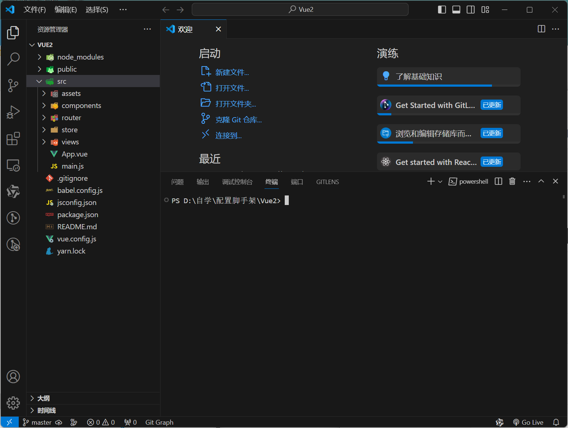The image size is (568, 428).
Task: Switch to the 问题 panel tab
Action: (177, 182)
